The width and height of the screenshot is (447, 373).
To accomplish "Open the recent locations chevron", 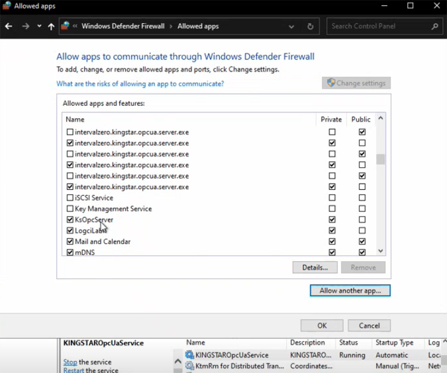I will [39, 26].
